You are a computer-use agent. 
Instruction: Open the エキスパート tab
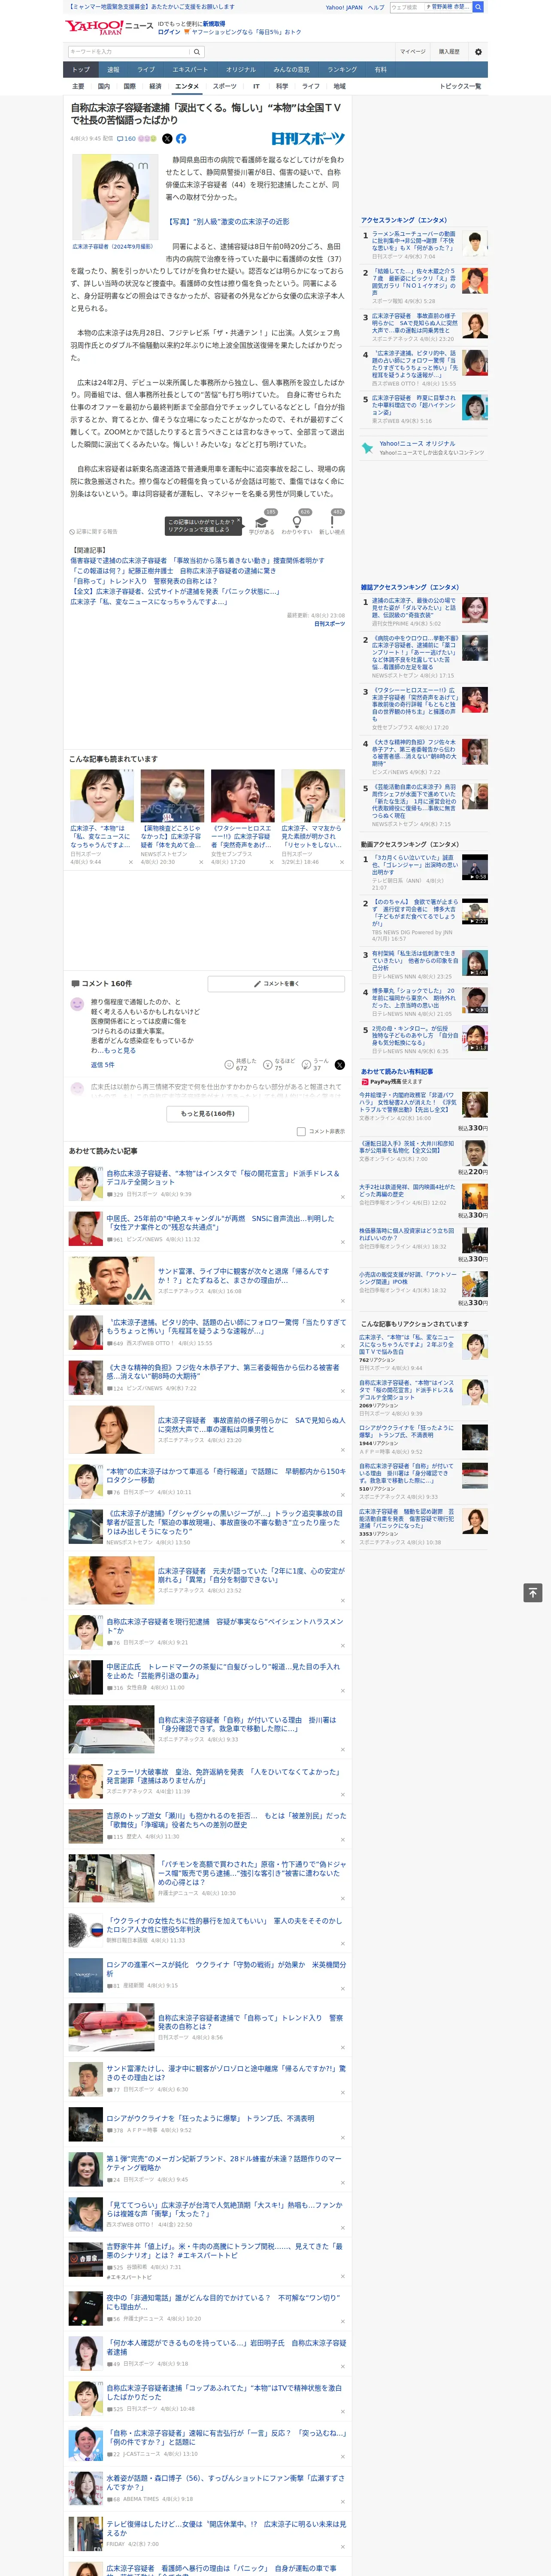190,70
